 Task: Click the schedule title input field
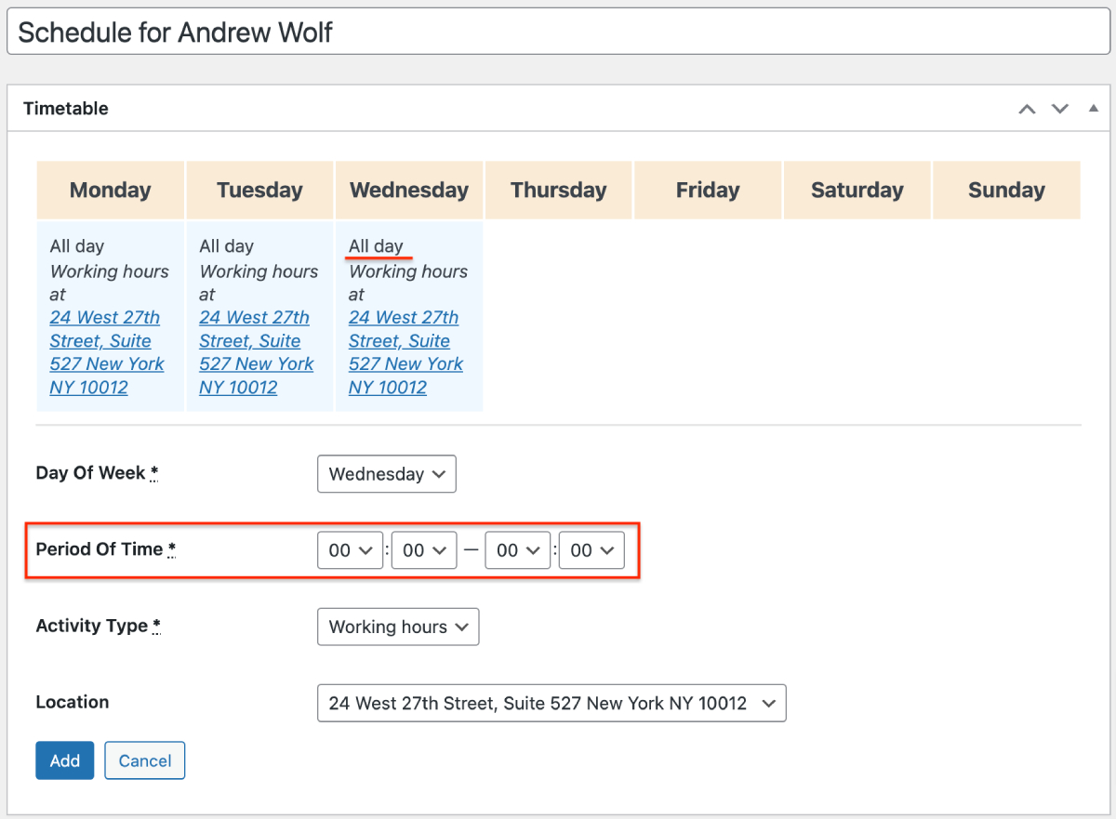557,33
